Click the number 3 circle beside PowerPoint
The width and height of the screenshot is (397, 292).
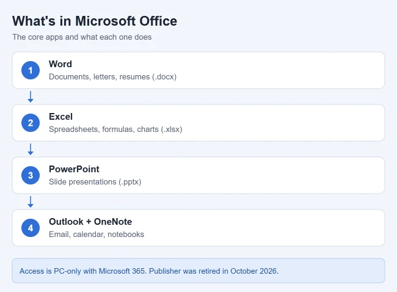tap(31, 175)
